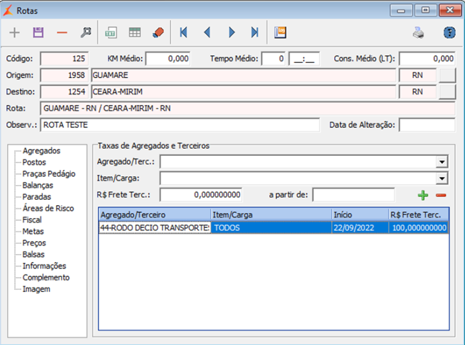This screenshot has height=345, width=465.
Task: Jump to the last record
Action: tap(255, 33)
